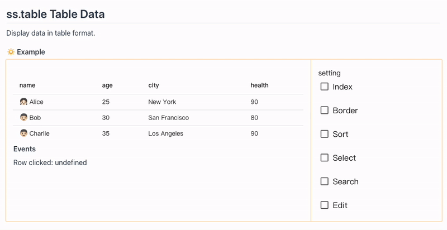Click the health column header

click(x=259, y=85)
